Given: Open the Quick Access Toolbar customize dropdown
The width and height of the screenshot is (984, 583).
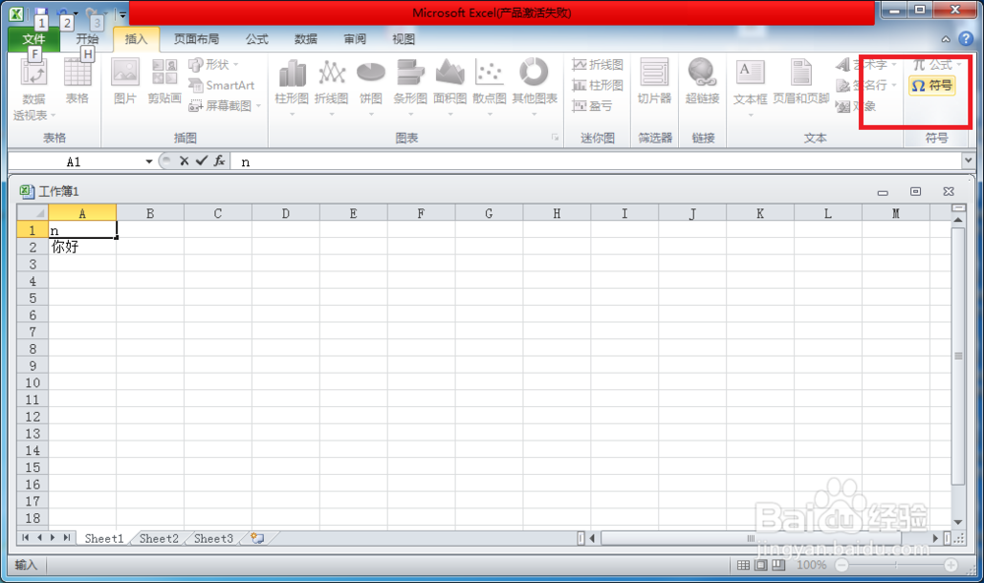Looking at the screenshot, I should (122, 14).
